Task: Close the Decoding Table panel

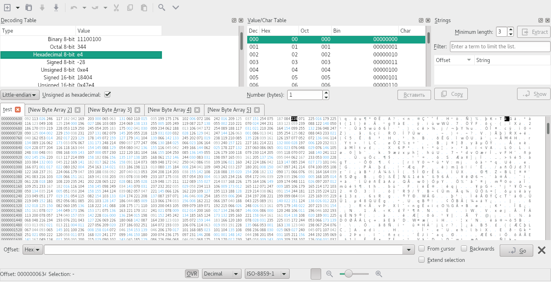Action: [241, 20]
